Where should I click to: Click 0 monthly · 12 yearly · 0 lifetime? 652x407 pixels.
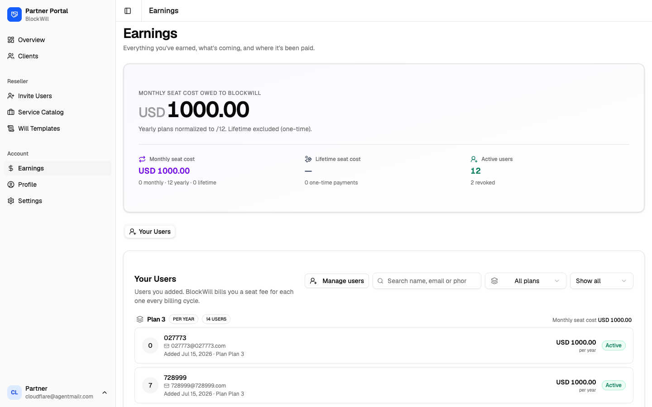[x=177, y=183]
